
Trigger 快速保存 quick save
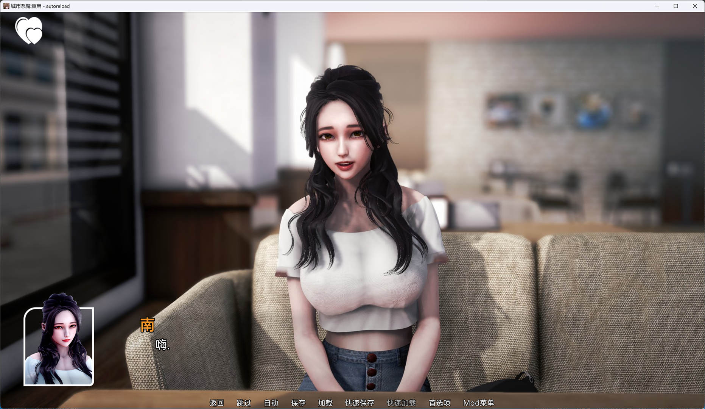[x=360, y=403]
